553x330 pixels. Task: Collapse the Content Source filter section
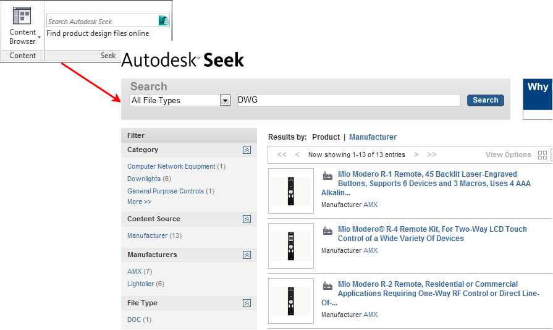tap(247, 219)
